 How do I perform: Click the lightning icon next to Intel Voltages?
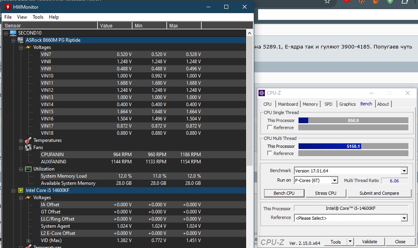click(28, 198)
